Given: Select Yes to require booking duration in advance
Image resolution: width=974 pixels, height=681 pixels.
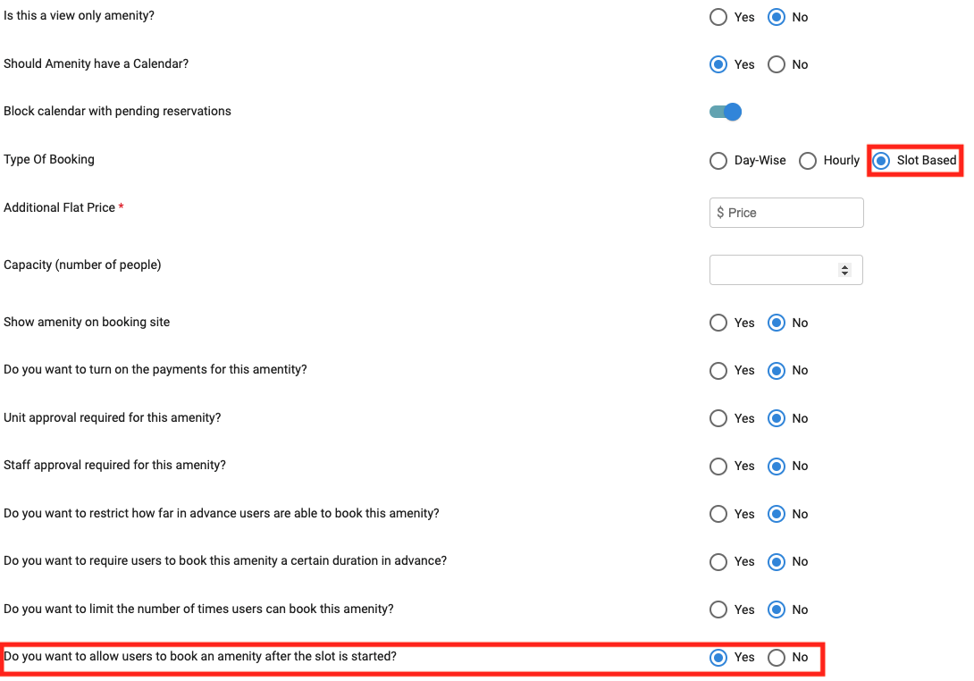Looking at the screenshot, I should click(x=718, y=561).
